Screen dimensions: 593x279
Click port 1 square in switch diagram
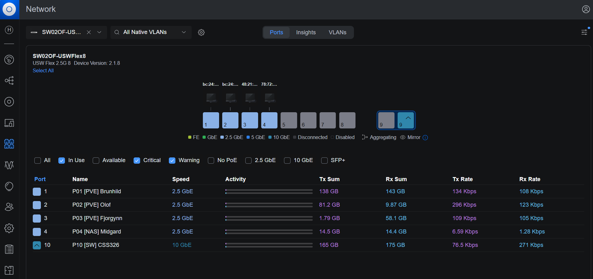tap(211, 120)
